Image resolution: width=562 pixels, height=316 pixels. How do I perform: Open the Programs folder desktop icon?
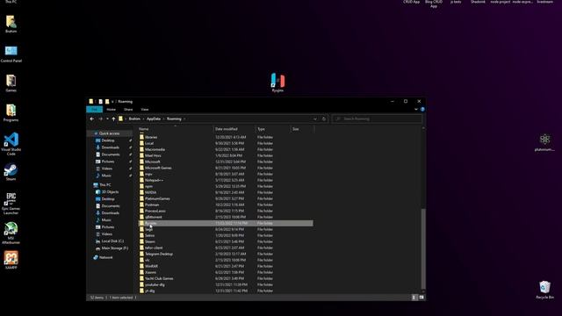click(x=11, y=113)
